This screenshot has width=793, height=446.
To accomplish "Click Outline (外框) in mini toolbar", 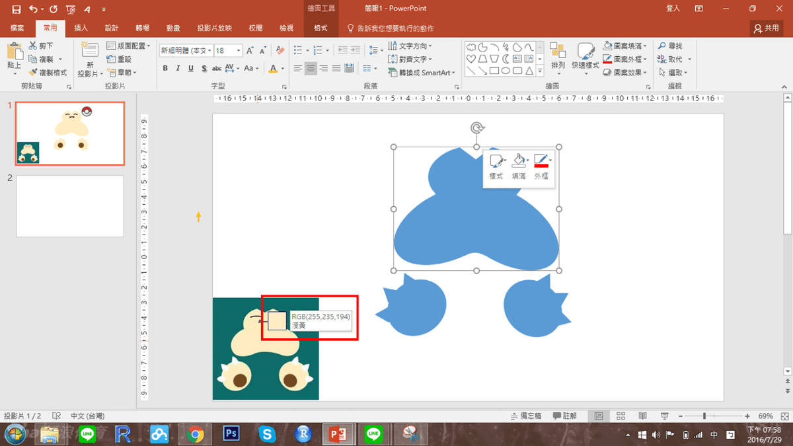I will (x=541, y=167).
